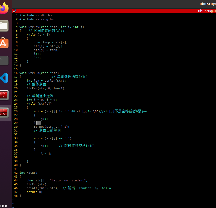
Task: Launch Visual Studio Code from dock
Action: (x=4, y=78)
